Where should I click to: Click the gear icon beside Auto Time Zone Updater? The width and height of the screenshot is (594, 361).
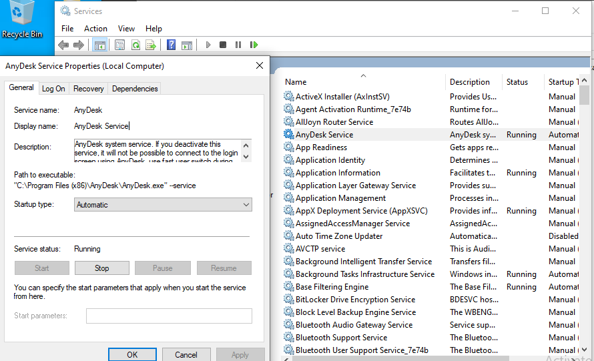pyautogui.click(x=289, y=236)
